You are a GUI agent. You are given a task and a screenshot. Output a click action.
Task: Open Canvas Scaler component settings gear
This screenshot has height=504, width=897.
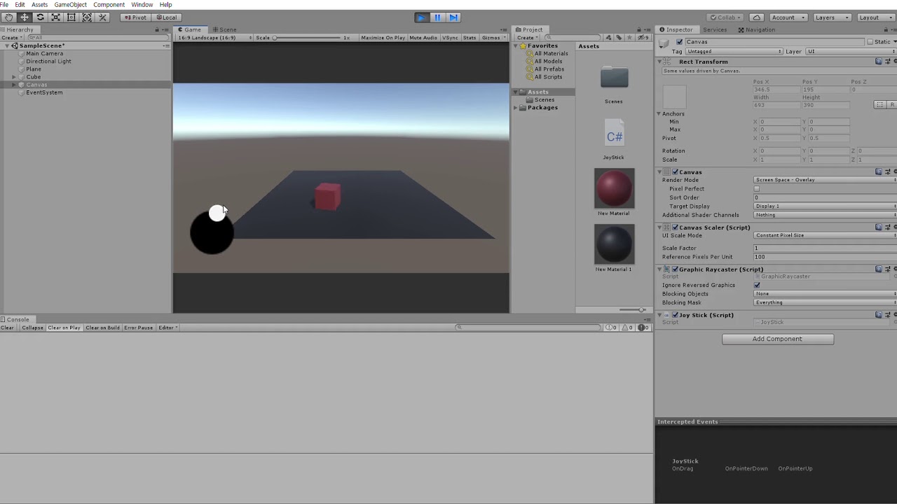(894, 227)
